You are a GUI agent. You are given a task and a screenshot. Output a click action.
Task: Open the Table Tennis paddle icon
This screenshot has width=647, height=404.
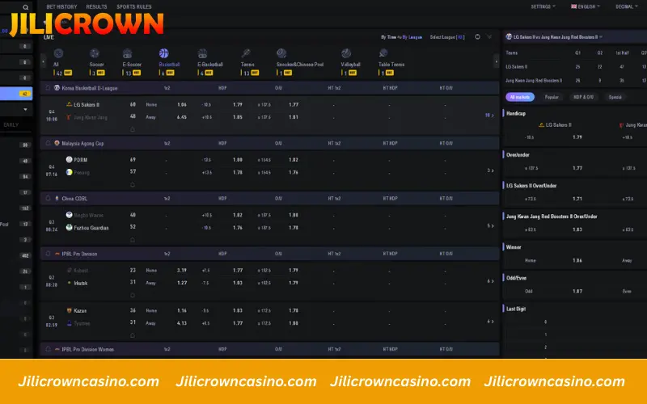click(x=383, y=53)
